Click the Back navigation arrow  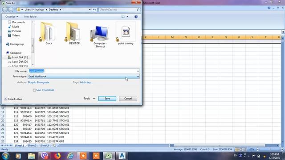[5, 10]
